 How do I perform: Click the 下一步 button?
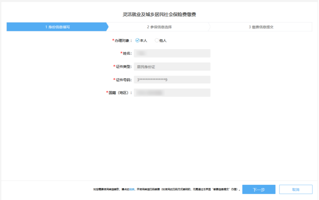click(258, 190)
